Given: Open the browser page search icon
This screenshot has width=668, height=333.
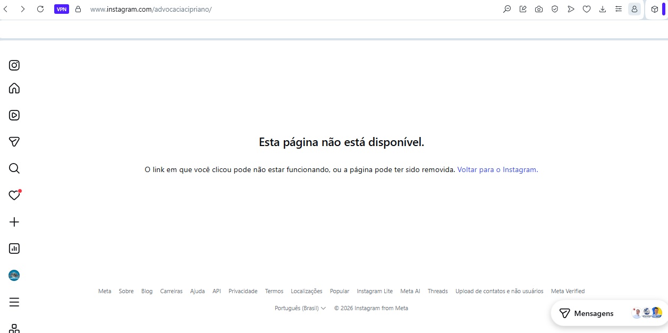Looking at the screenshot, I should [x=507, y=9].
